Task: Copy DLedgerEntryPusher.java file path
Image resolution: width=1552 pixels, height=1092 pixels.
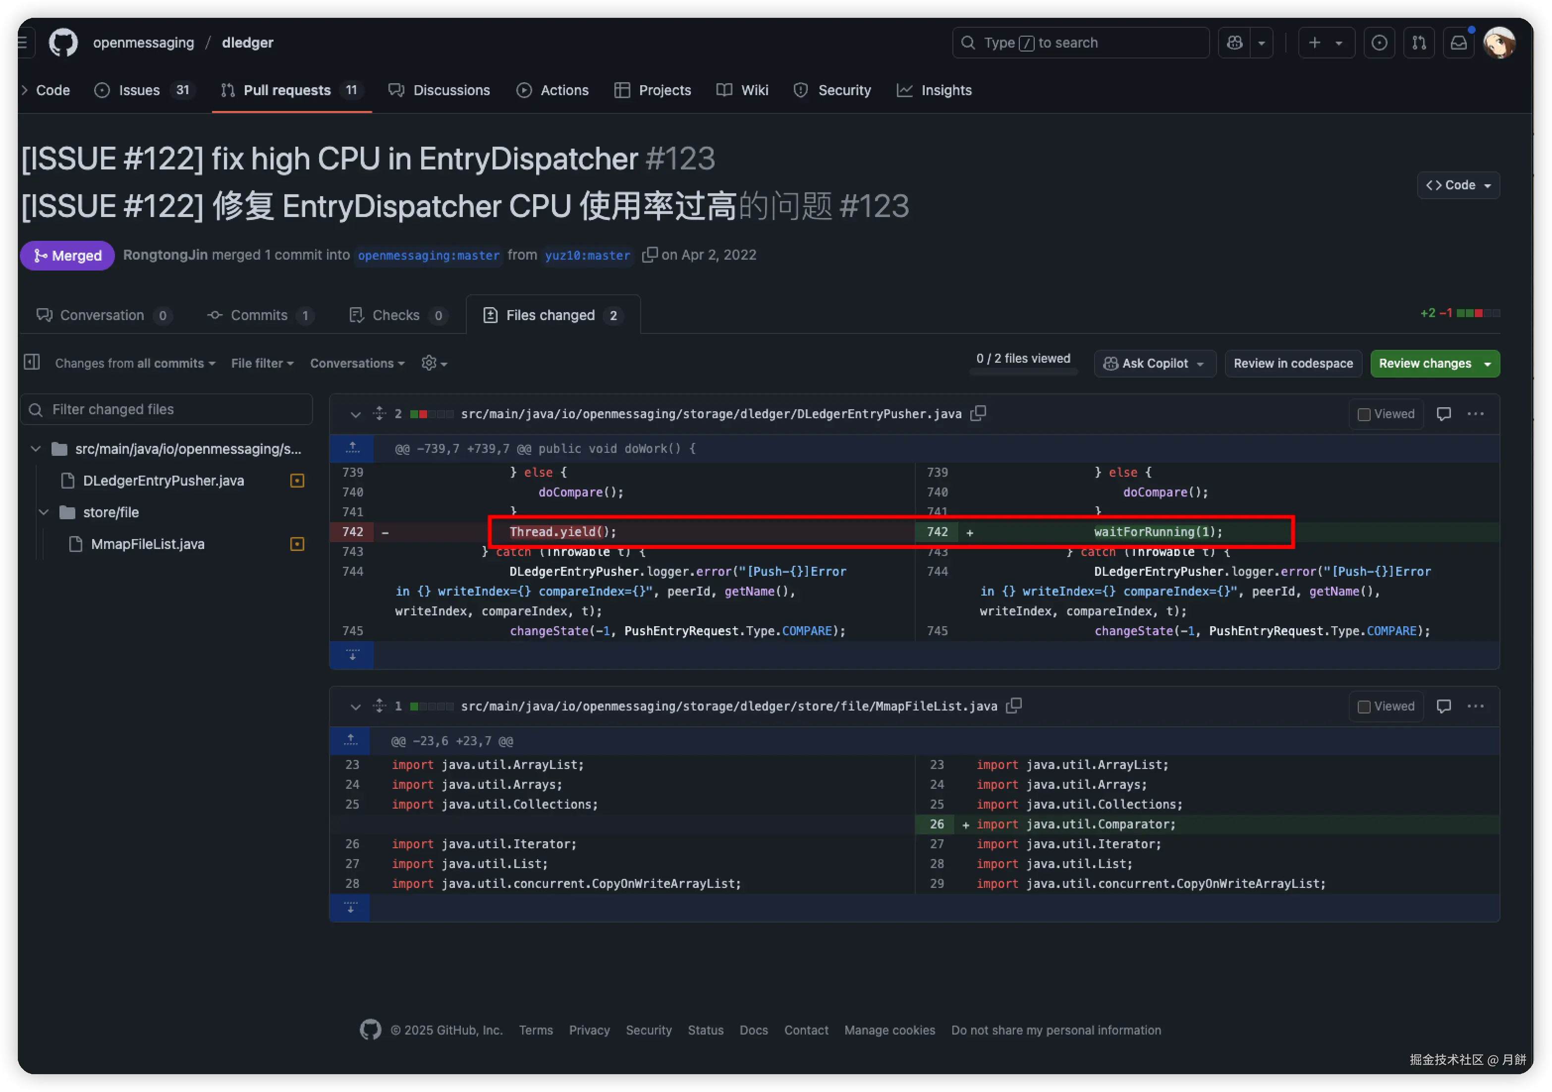Action: coord(978,413)
